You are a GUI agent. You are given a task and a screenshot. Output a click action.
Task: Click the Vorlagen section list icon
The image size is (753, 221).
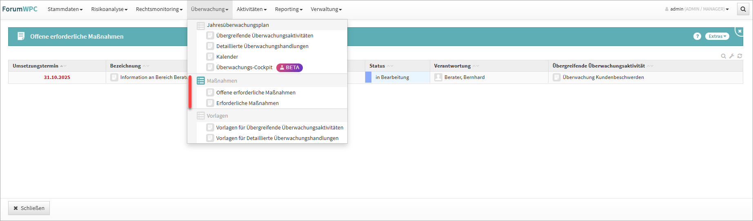tap(200, 116)
